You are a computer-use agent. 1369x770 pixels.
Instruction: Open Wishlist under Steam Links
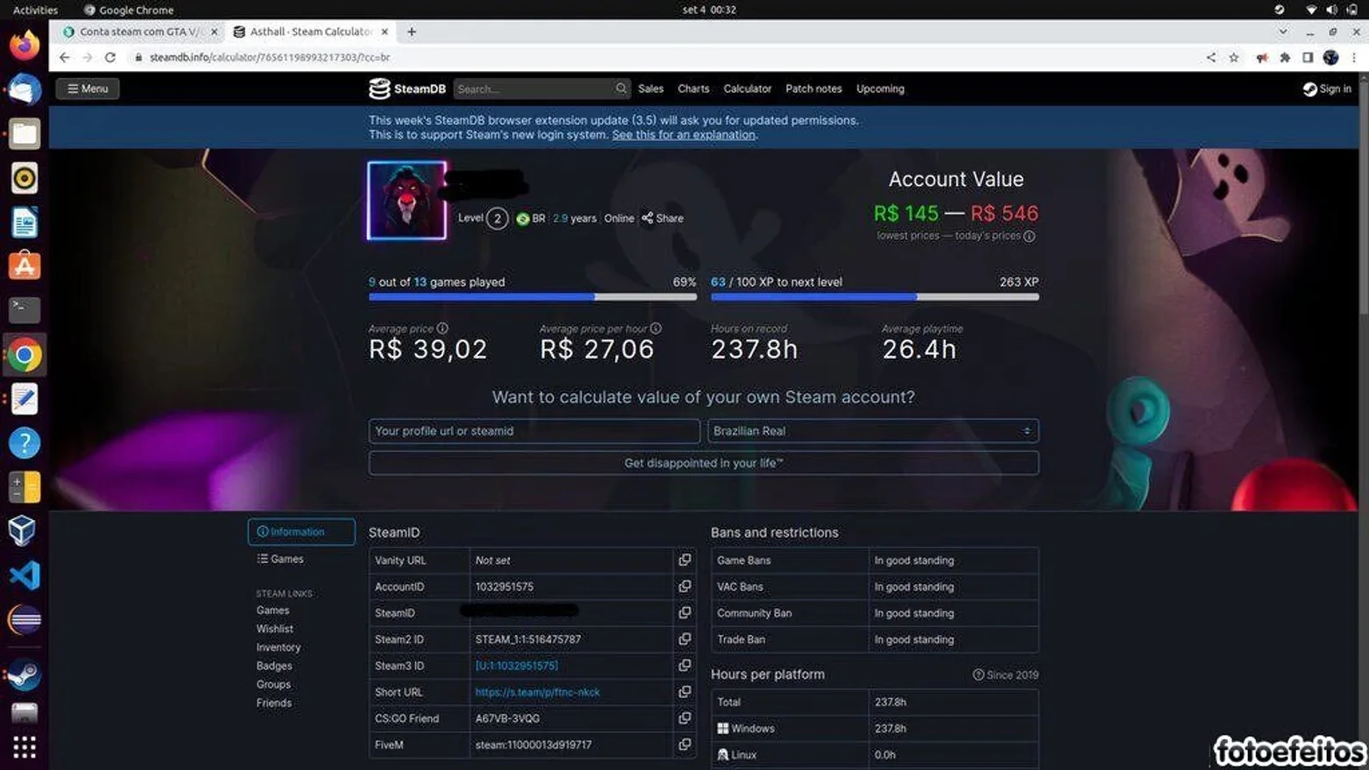275,629
